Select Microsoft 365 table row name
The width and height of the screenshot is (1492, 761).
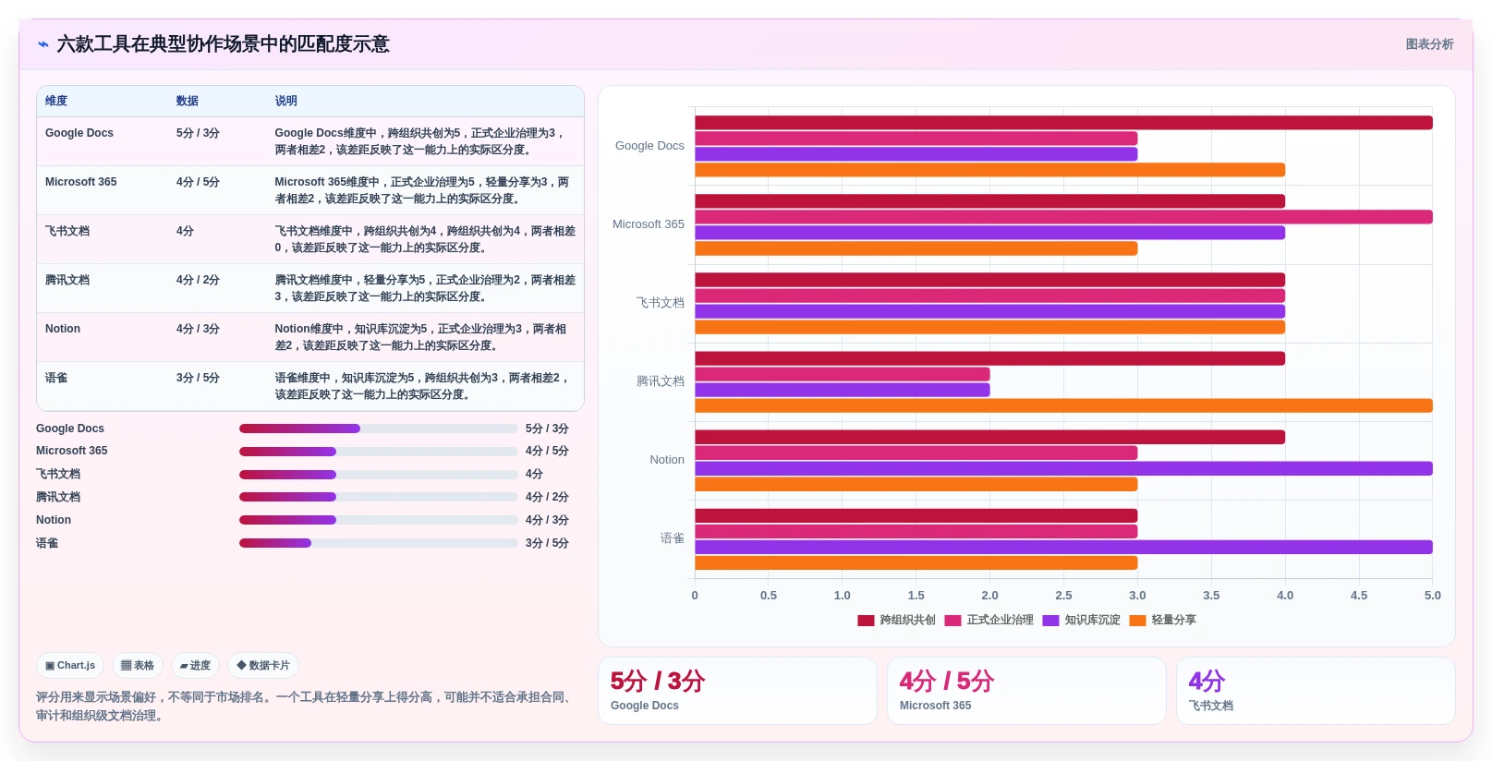click(81, 182)
